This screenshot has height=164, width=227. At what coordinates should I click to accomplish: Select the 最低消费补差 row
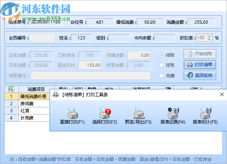pyautogui.click(x=27, y=96)
